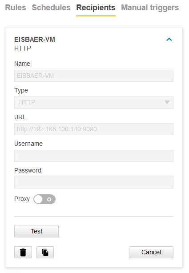Click the HTTP subtitle under recipient name

pos(23,48)
